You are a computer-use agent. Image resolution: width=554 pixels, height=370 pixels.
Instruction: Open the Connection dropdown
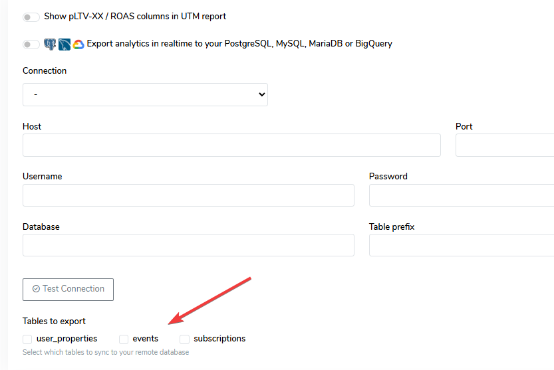[145, 94]
